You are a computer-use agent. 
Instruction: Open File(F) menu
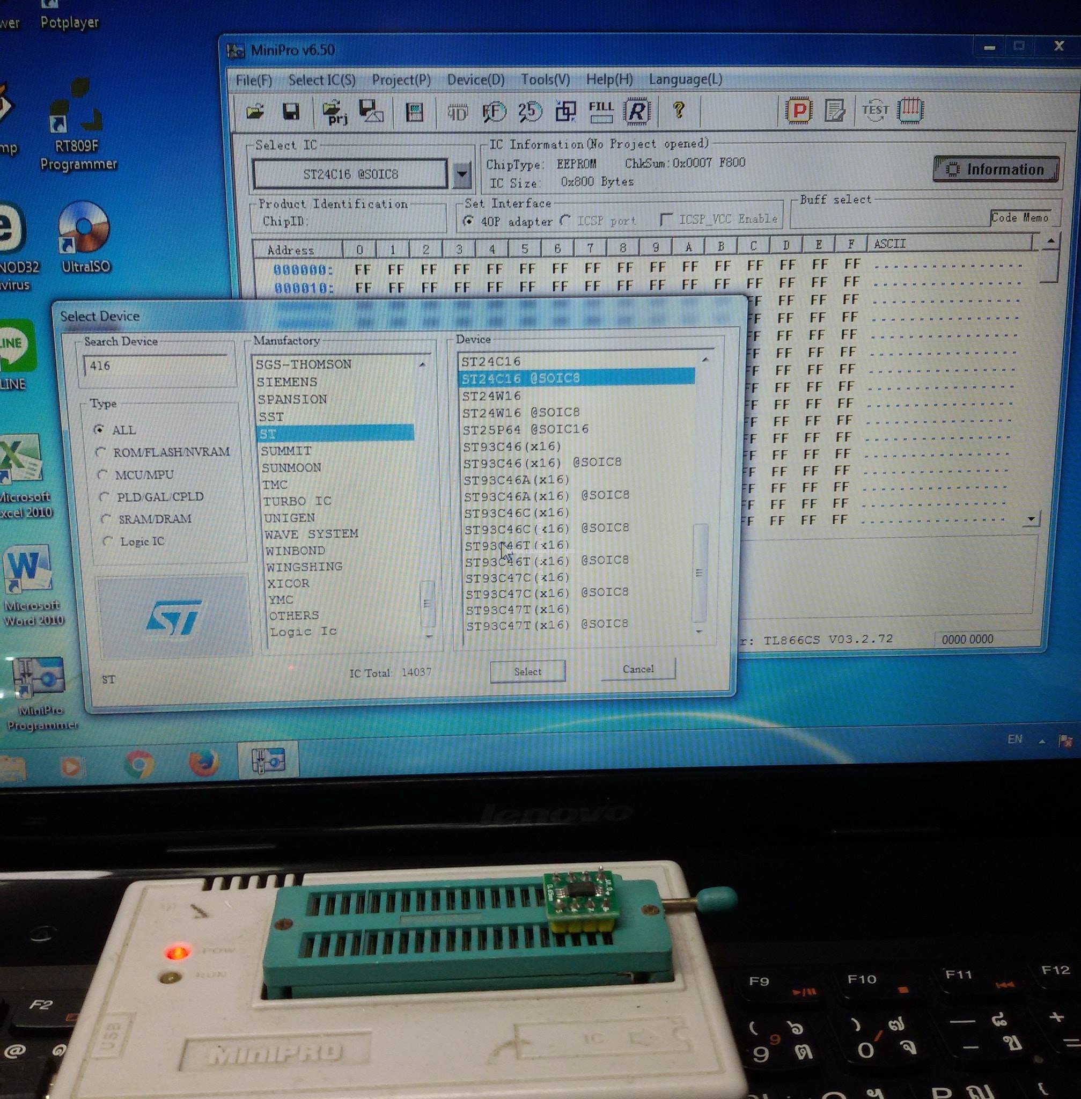[254, 80]
